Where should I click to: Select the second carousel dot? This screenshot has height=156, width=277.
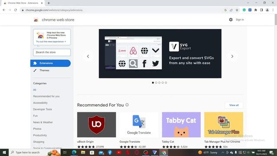(x=156, y=83)
